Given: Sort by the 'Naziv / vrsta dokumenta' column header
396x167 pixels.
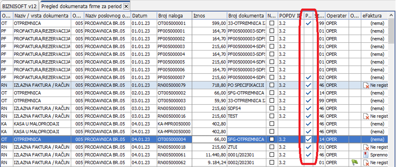Looking at the screenshot, I should click(42, 16).
